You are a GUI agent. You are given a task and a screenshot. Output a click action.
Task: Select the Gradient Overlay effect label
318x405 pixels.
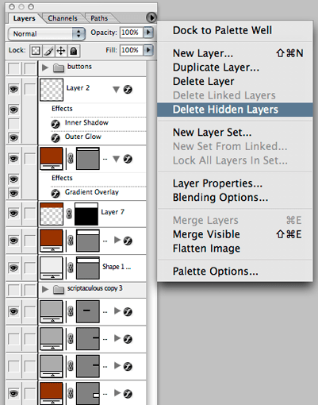pos(92,192)
